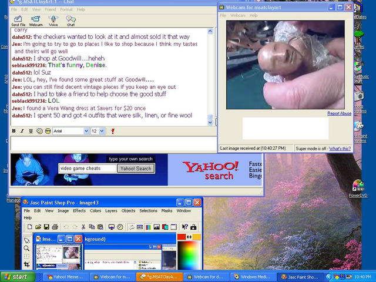
Task: Click the Report Abuse link
Action: click(340, 113)
